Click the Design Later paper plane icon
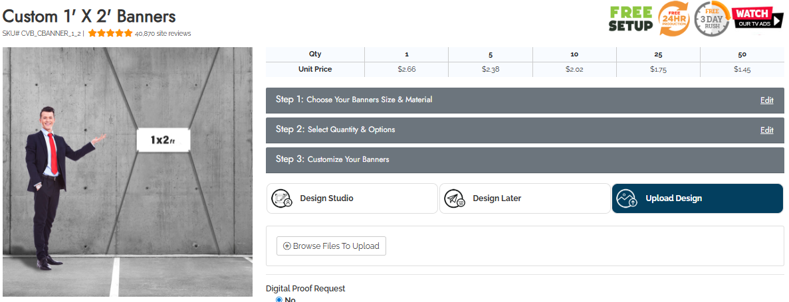Viewport: 789px width, 302px height. [455, 198]
